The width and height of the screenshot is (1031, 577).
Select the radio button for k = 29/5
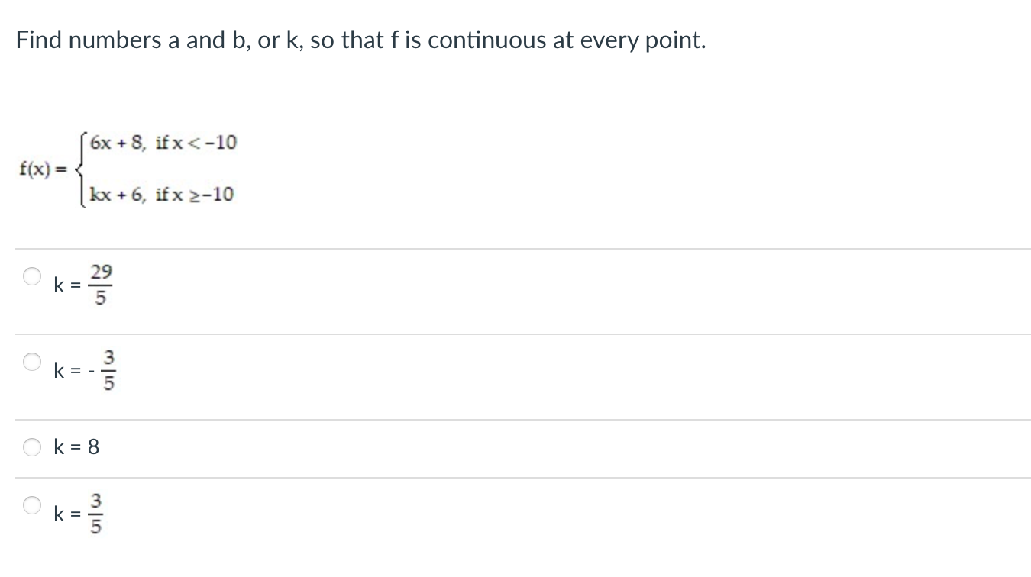(x=31, y=277)
